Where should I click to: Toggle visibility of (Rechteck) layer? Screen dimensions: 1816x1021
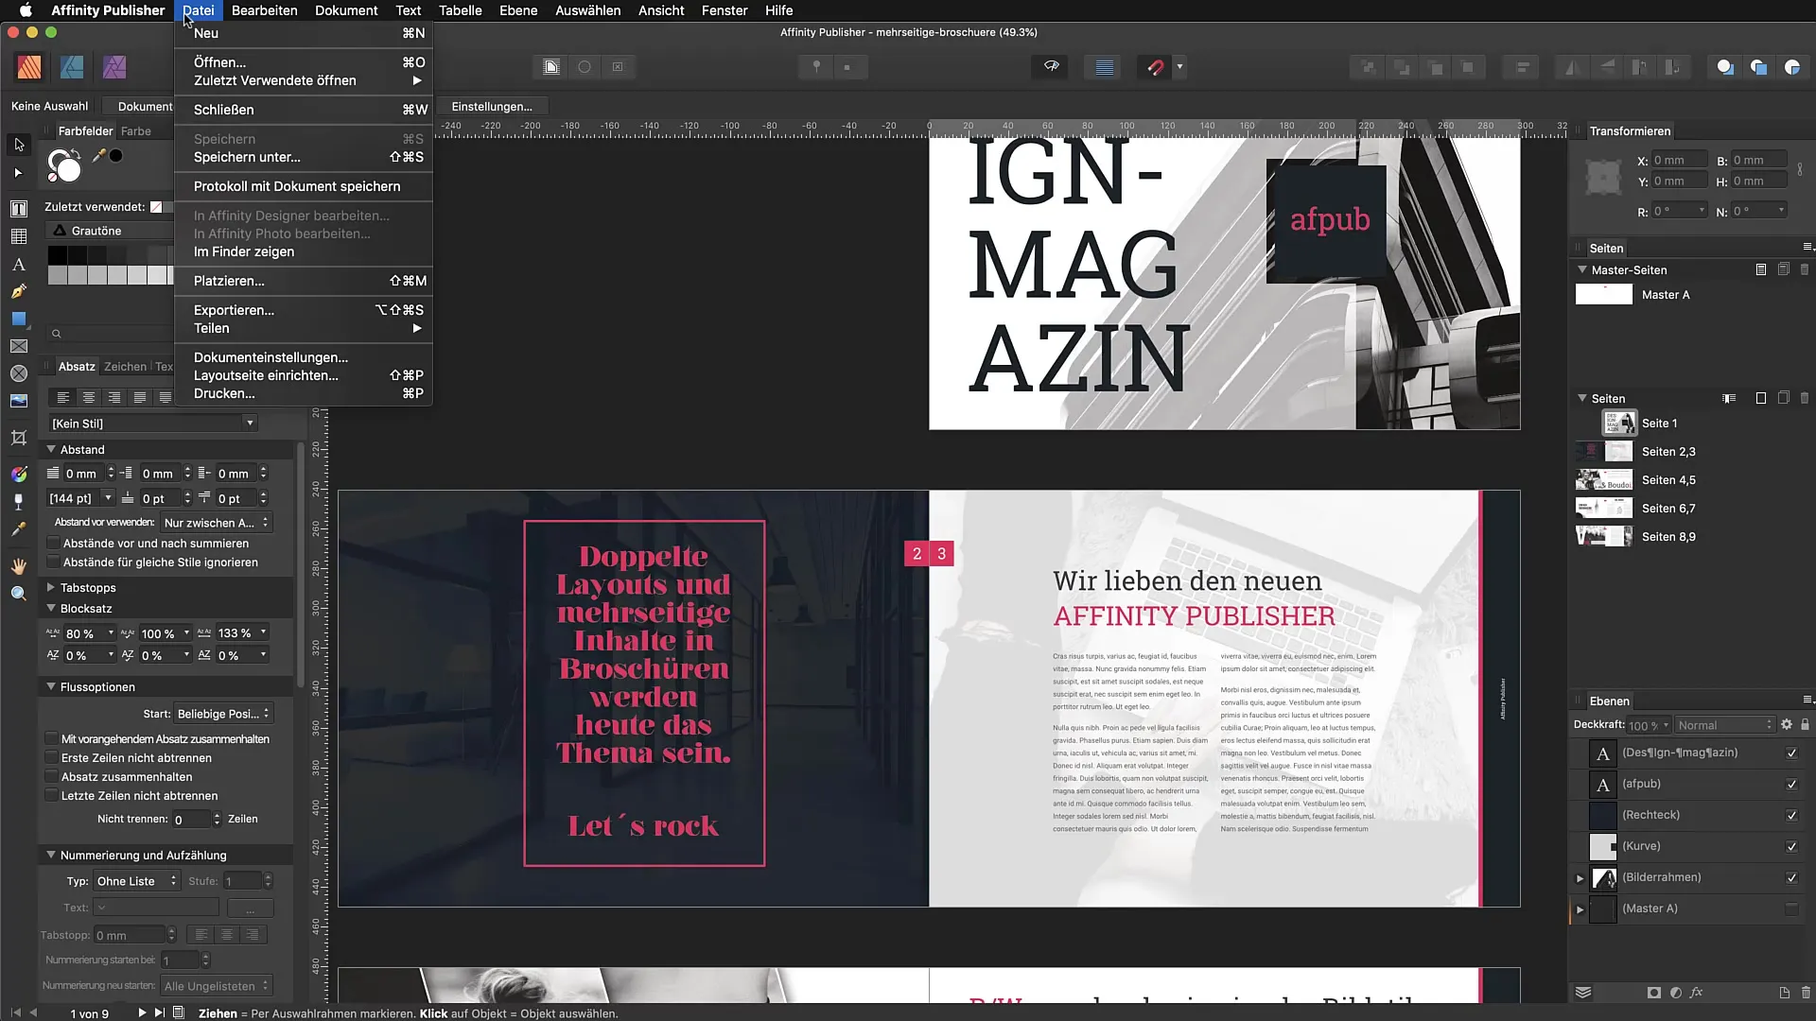pyautogui.click(x=1791, y=816)
